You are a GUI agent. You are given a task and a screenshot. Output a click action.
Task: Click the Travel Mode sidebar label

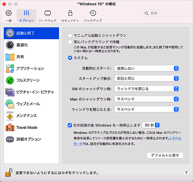[x=27, y=127]
